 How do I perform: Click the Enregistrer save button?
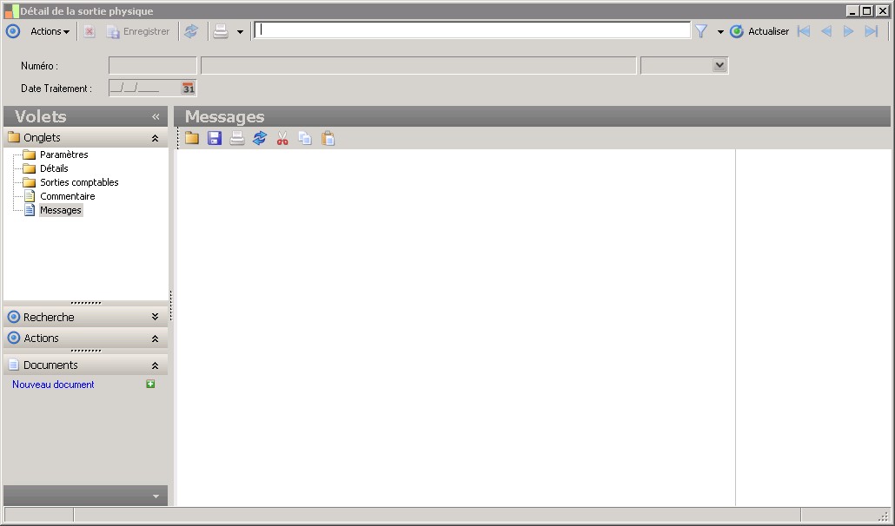pos(138,31)
